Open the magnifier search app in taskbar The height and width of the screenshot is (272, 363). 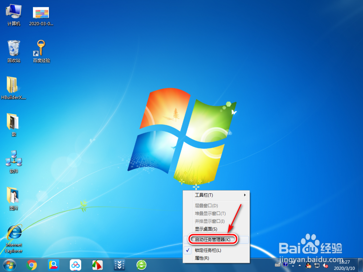click(53, 265)
